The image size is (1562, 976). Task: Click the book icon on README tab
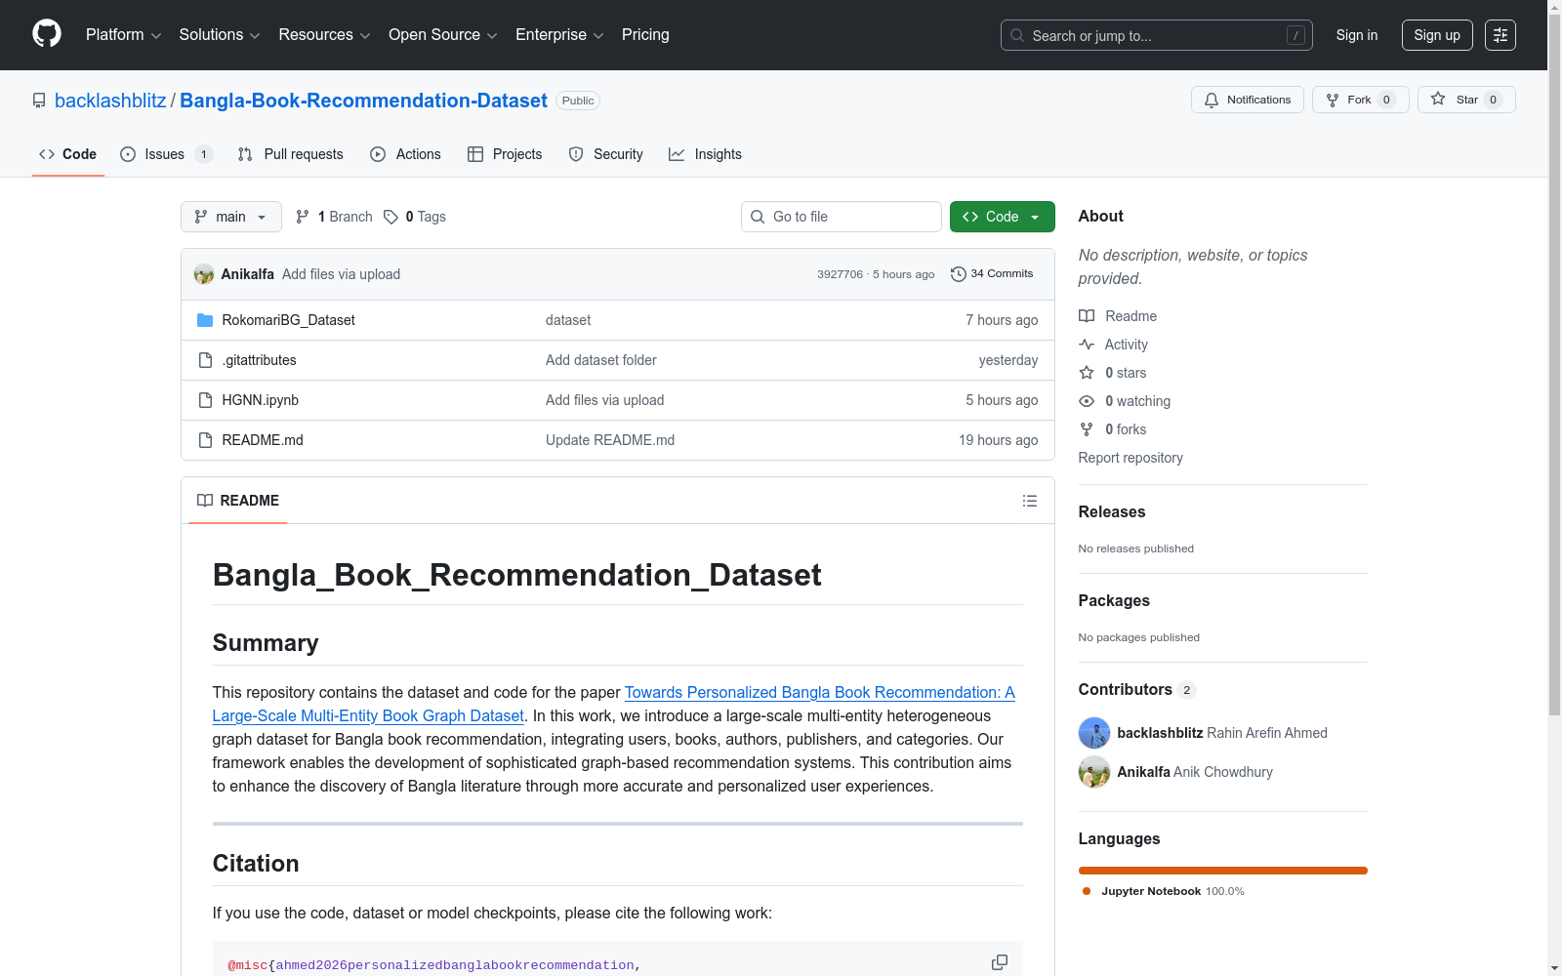click(x=205, y=501)
